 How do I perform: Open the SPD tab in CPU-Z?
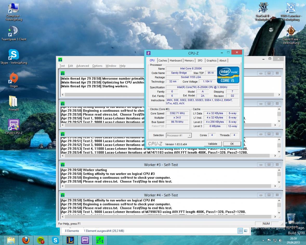point(200,61)
